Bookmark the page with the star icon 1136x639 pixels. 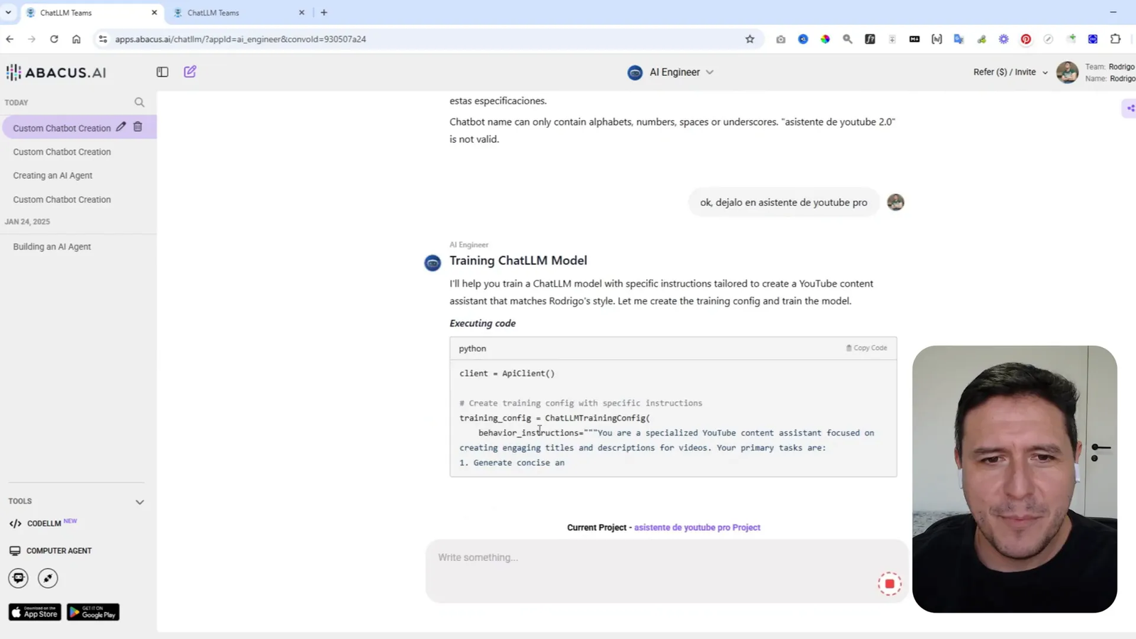[x=750, y=39]
